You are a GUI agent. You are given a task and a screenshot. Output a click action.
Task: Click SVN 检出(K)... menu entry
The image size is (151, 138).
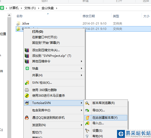pos(42,83)
